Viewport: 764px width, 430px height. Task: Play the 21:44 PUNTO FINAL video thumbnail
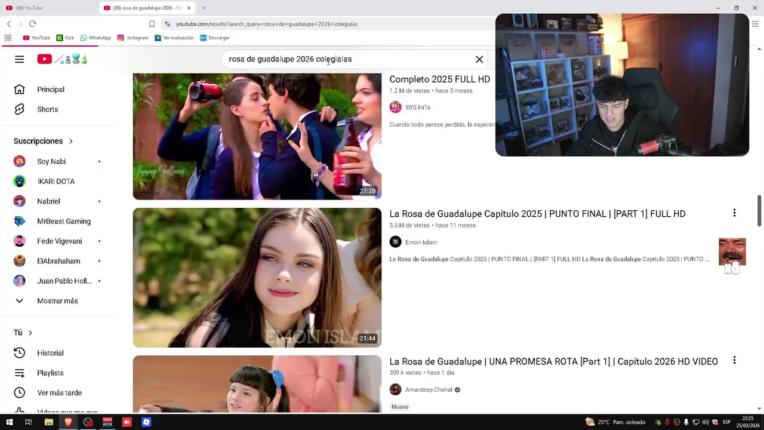pyautogui.click(x=257, y=278)
